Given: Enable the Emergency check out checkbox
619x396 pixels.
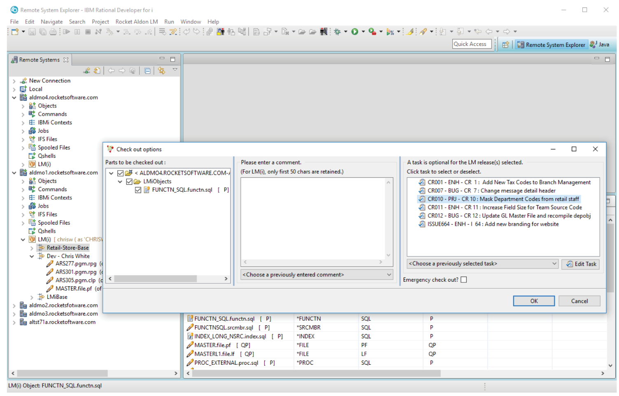Looking at the screenshot, I should tap(464, 280).
